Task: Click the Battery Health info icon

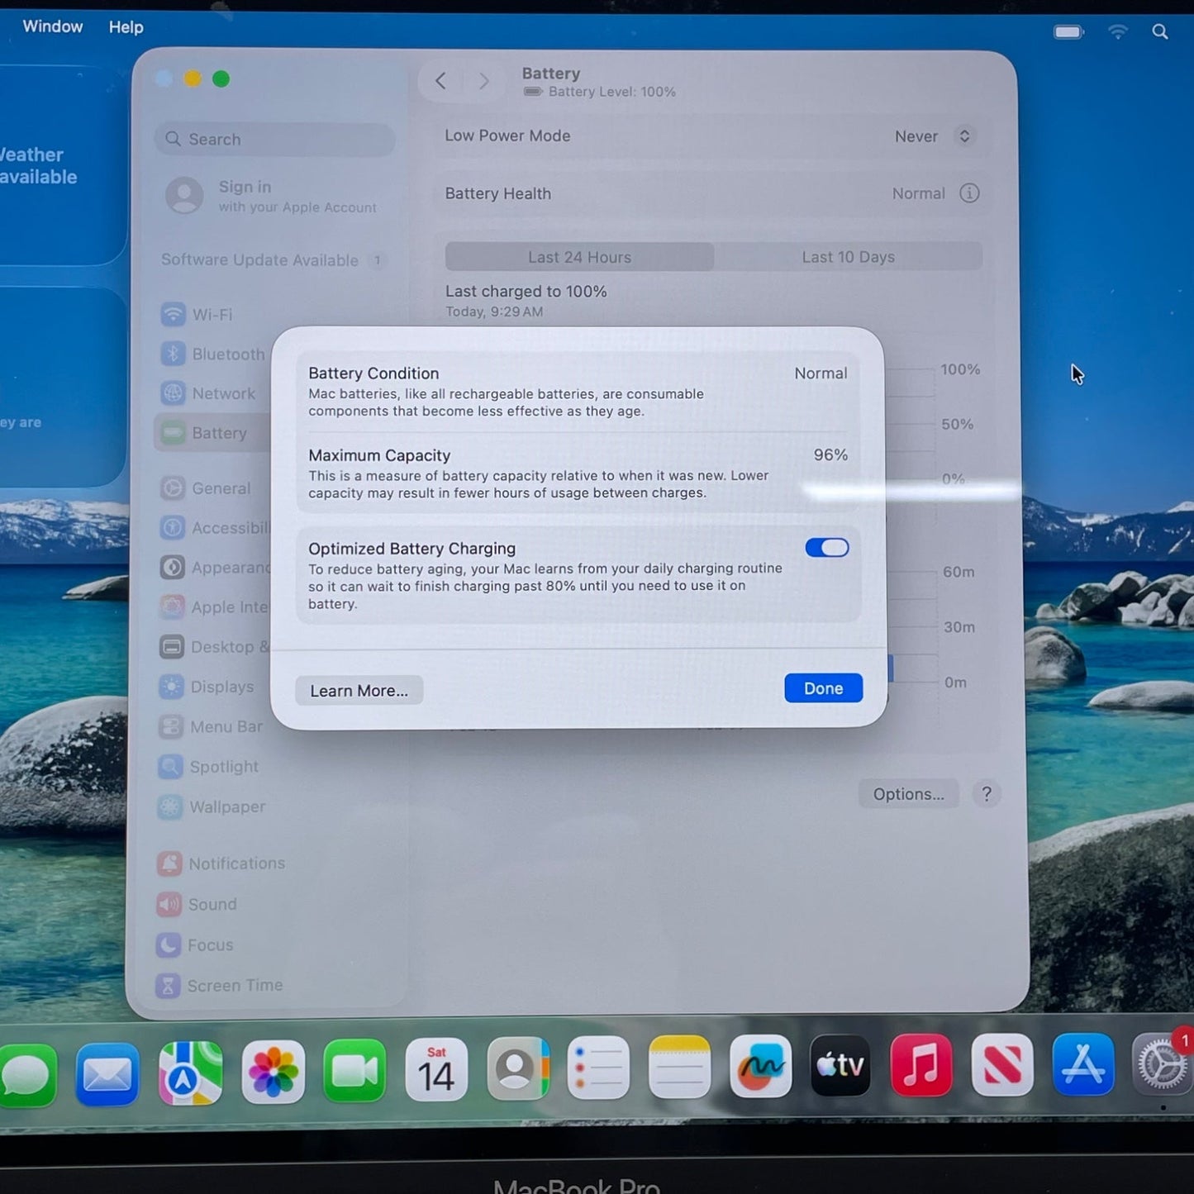Action: pos(969,193)
